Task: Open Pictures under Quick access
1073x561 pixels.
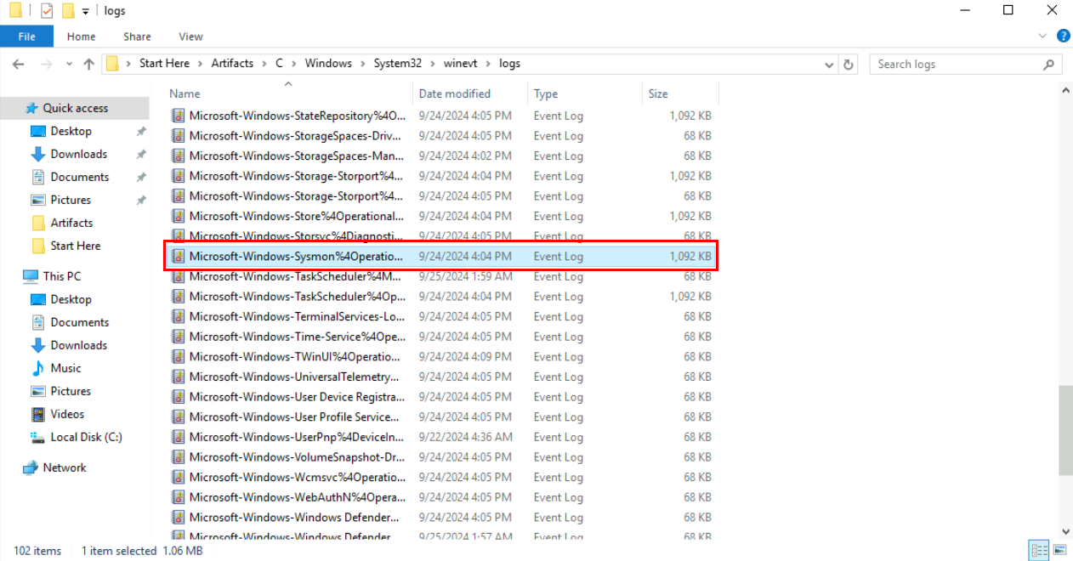Action: pos(71,200)
